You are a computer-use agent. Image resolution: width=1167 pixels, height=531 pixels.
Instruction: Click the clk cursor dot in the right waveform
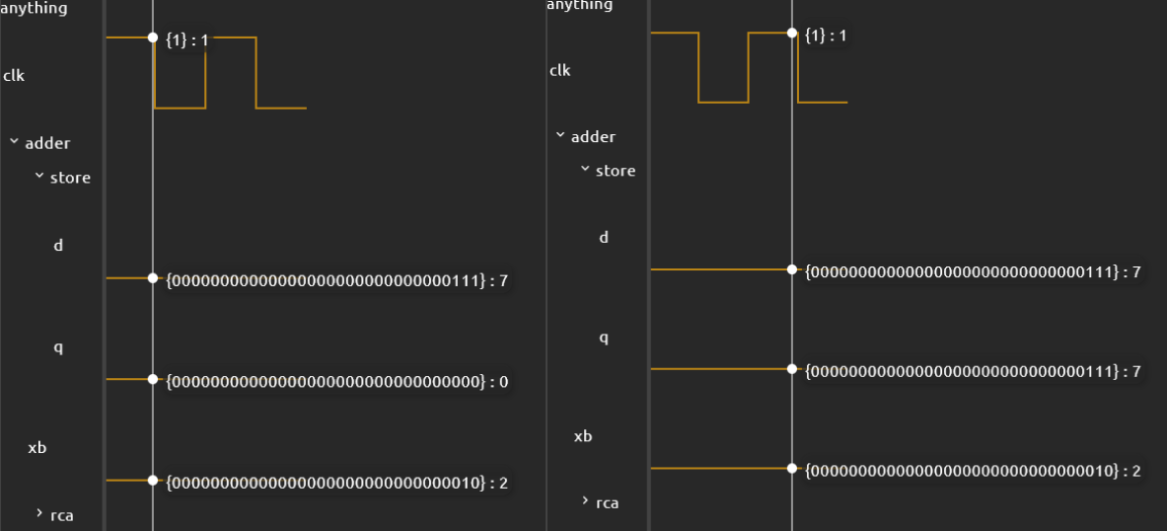click(x=792, y=33)
